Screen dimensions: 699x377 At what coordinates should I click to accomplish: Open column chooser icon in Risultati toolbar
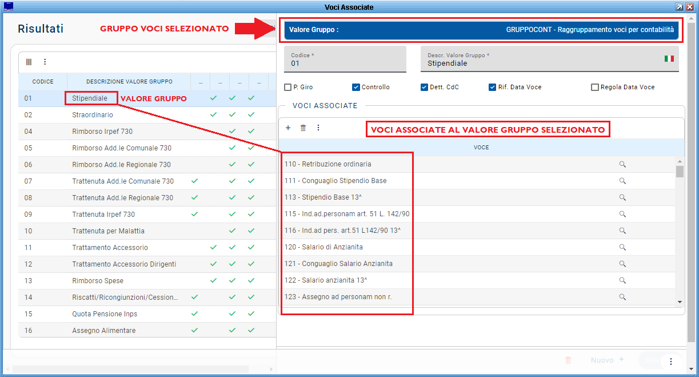tap(29, 62)
